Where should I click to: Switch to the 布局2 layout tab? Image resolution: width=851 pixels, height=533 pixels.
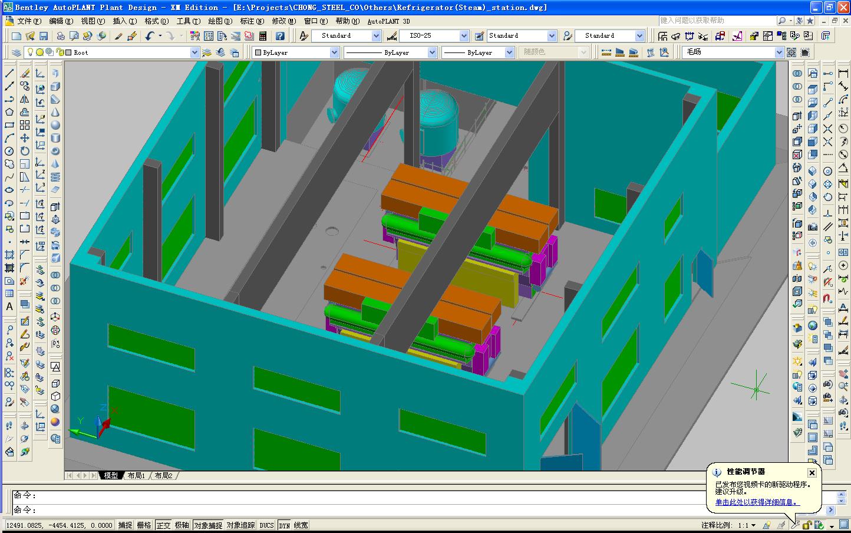coord(164,476)
